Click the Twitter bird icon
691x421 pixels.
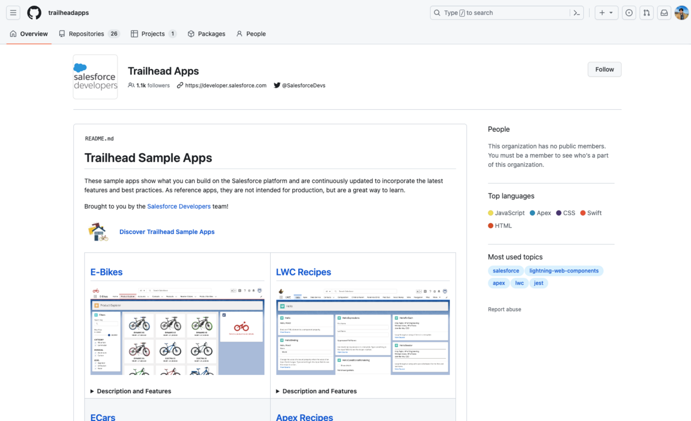(277, 86)
